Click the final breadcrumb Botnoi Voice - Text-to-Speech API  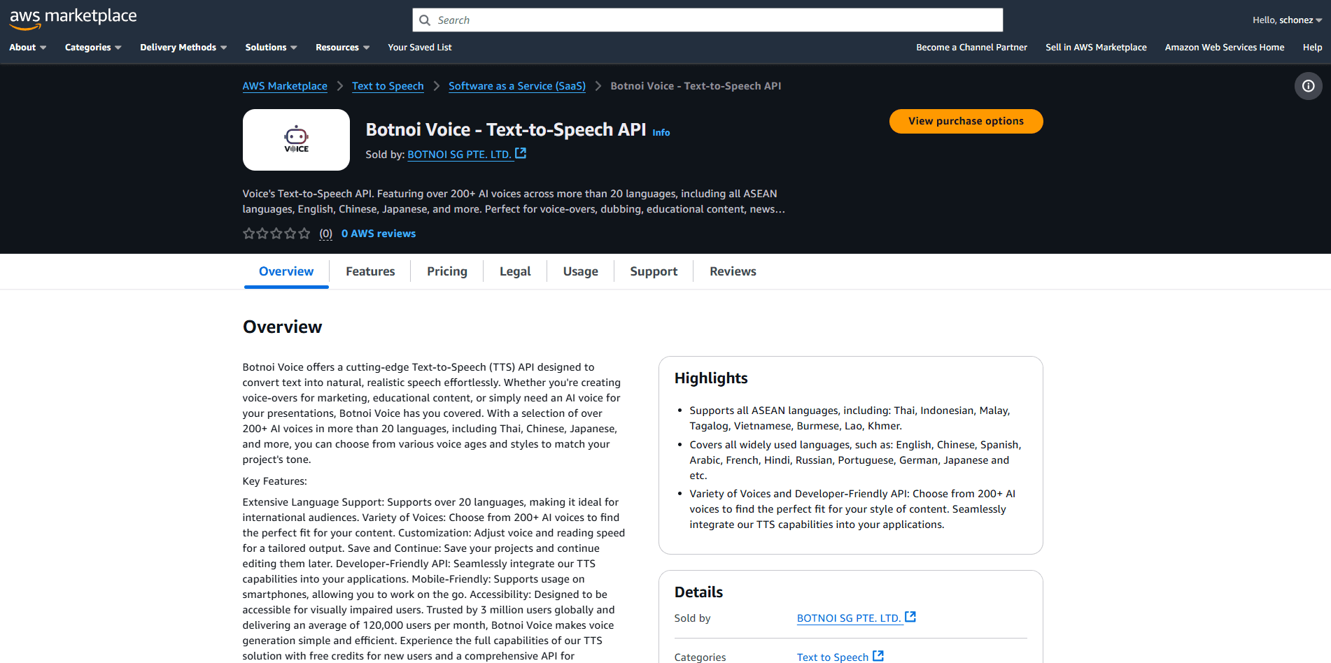(x=696, y=86)
